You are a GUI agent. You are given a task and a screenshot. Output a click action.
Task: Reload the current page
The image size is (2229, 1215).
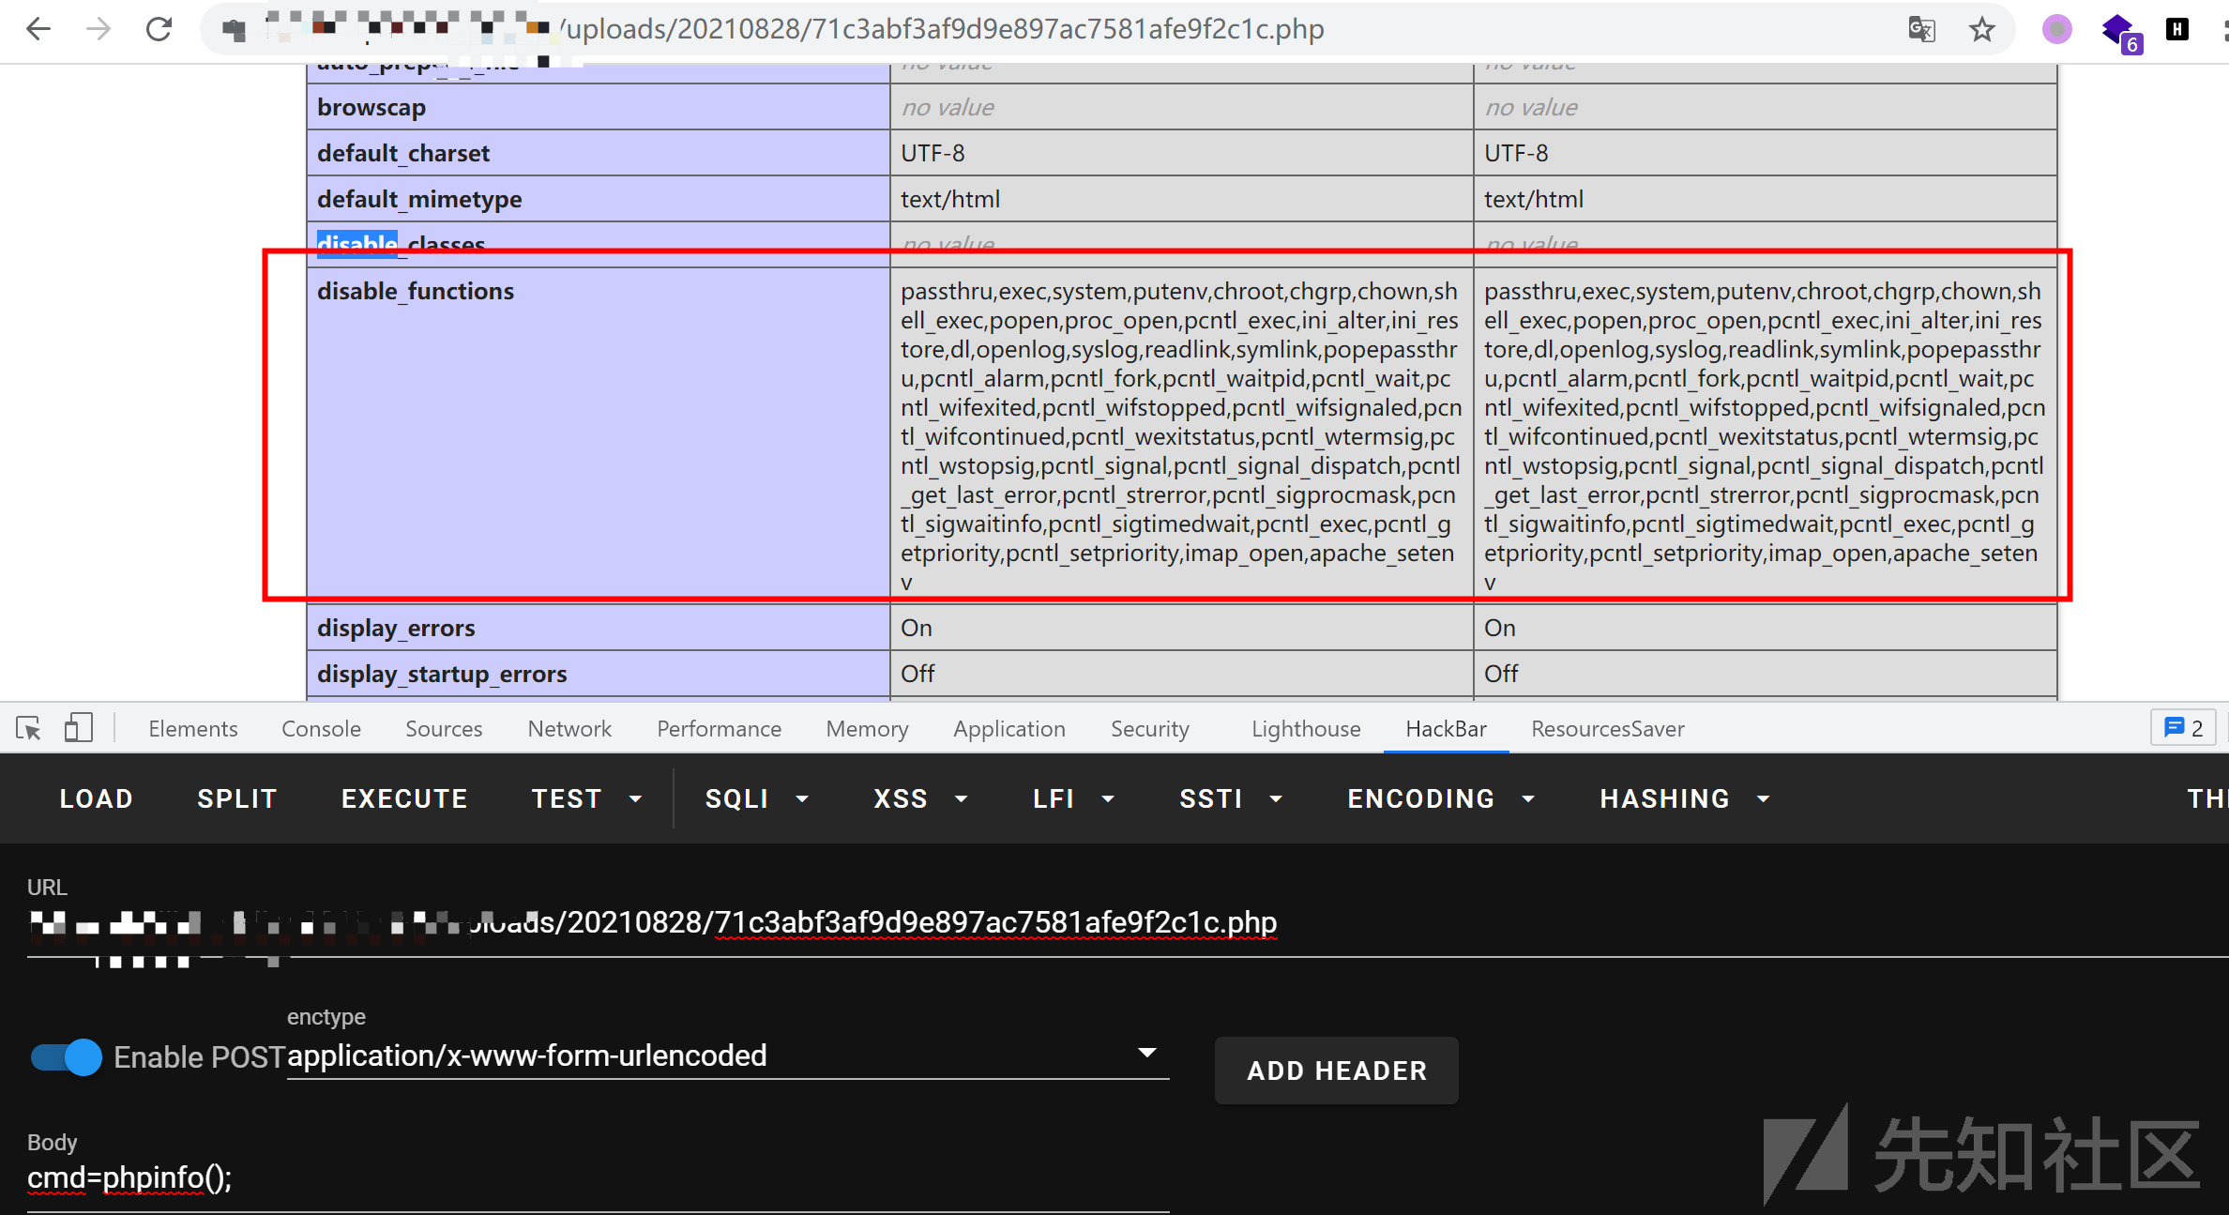click(159, 29)
